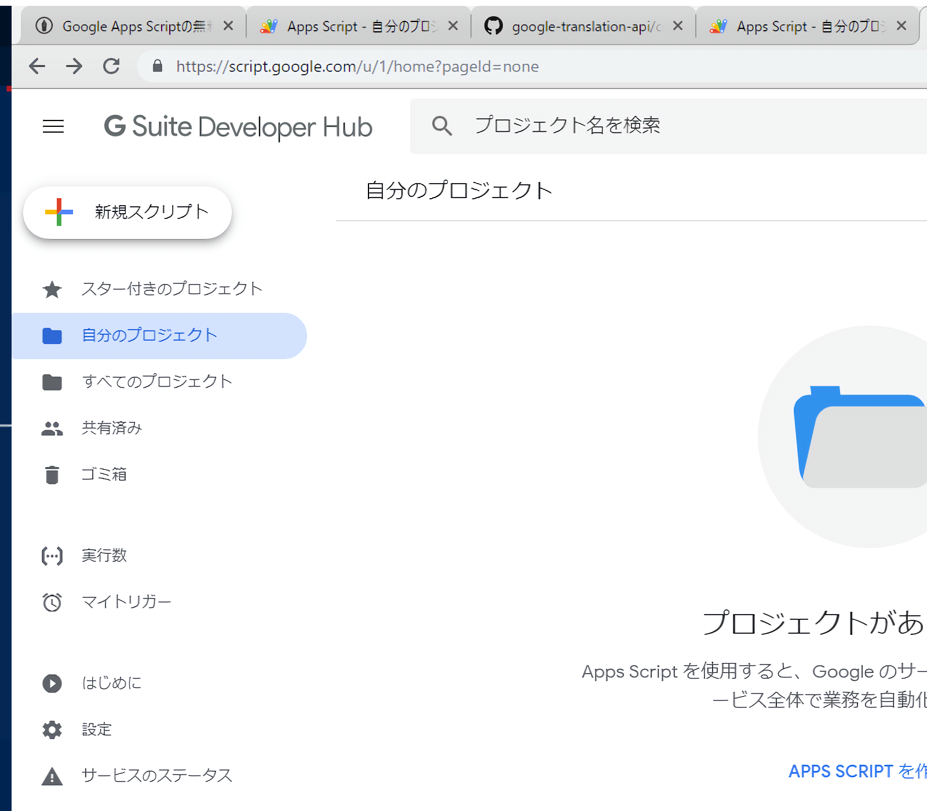Image resolution: width=927 pixels, height=811 pixels.
Task: Click the browser back arrow
Action: [37, 67]
